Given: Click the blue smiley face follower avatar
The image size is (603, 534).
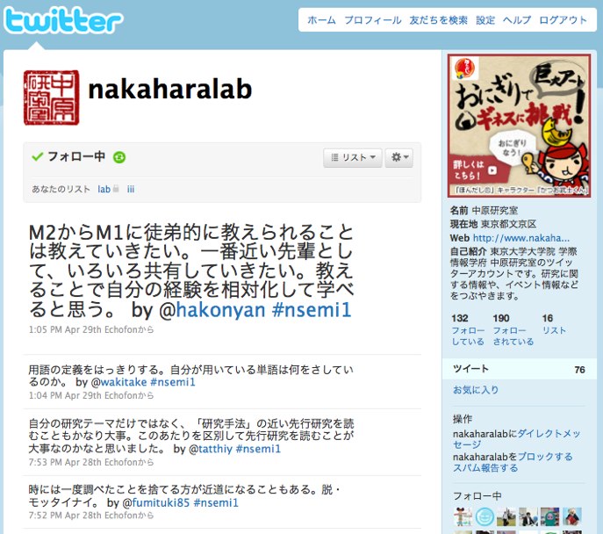Looking at the screenshot, I should point(485,516).
